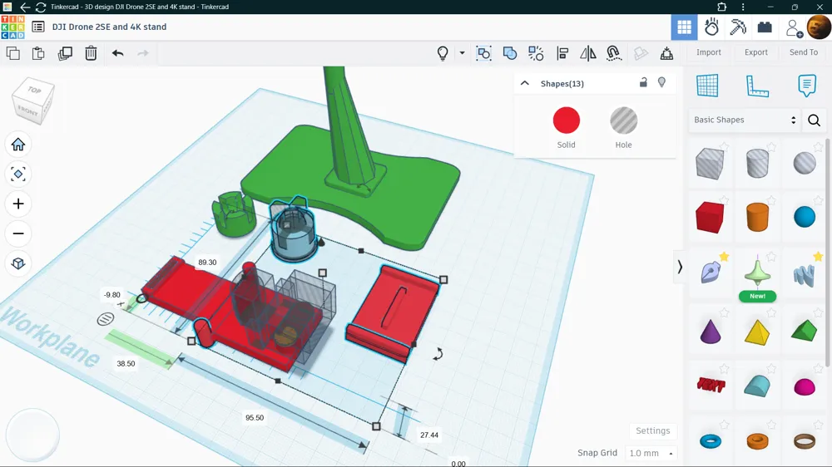Delete selection with the trash icon
The width and height of the screenshot is (832, 467).
click(x=91, y=53)
